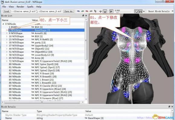This screenshot has height=120, width=175.
Task: Click the animation time slider handle
Action: (117, 12)
